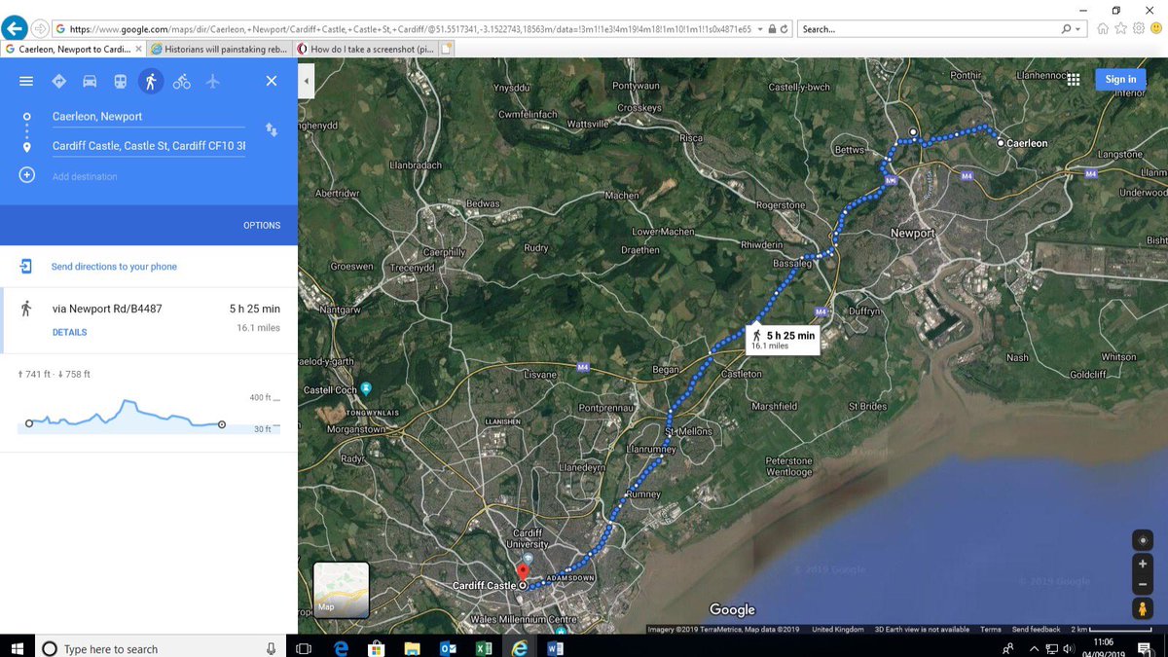The height and width of the screenshot is (657, 1168).
Task: Activate the Street View pegman
Action: (x=1143, y=609)
